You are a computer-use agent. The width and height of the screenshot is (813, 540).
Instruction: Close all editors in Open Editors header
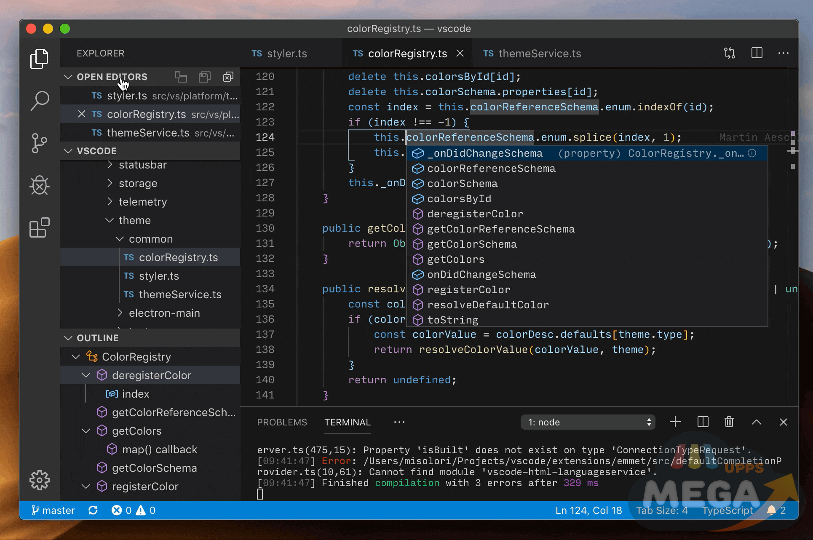228,77
